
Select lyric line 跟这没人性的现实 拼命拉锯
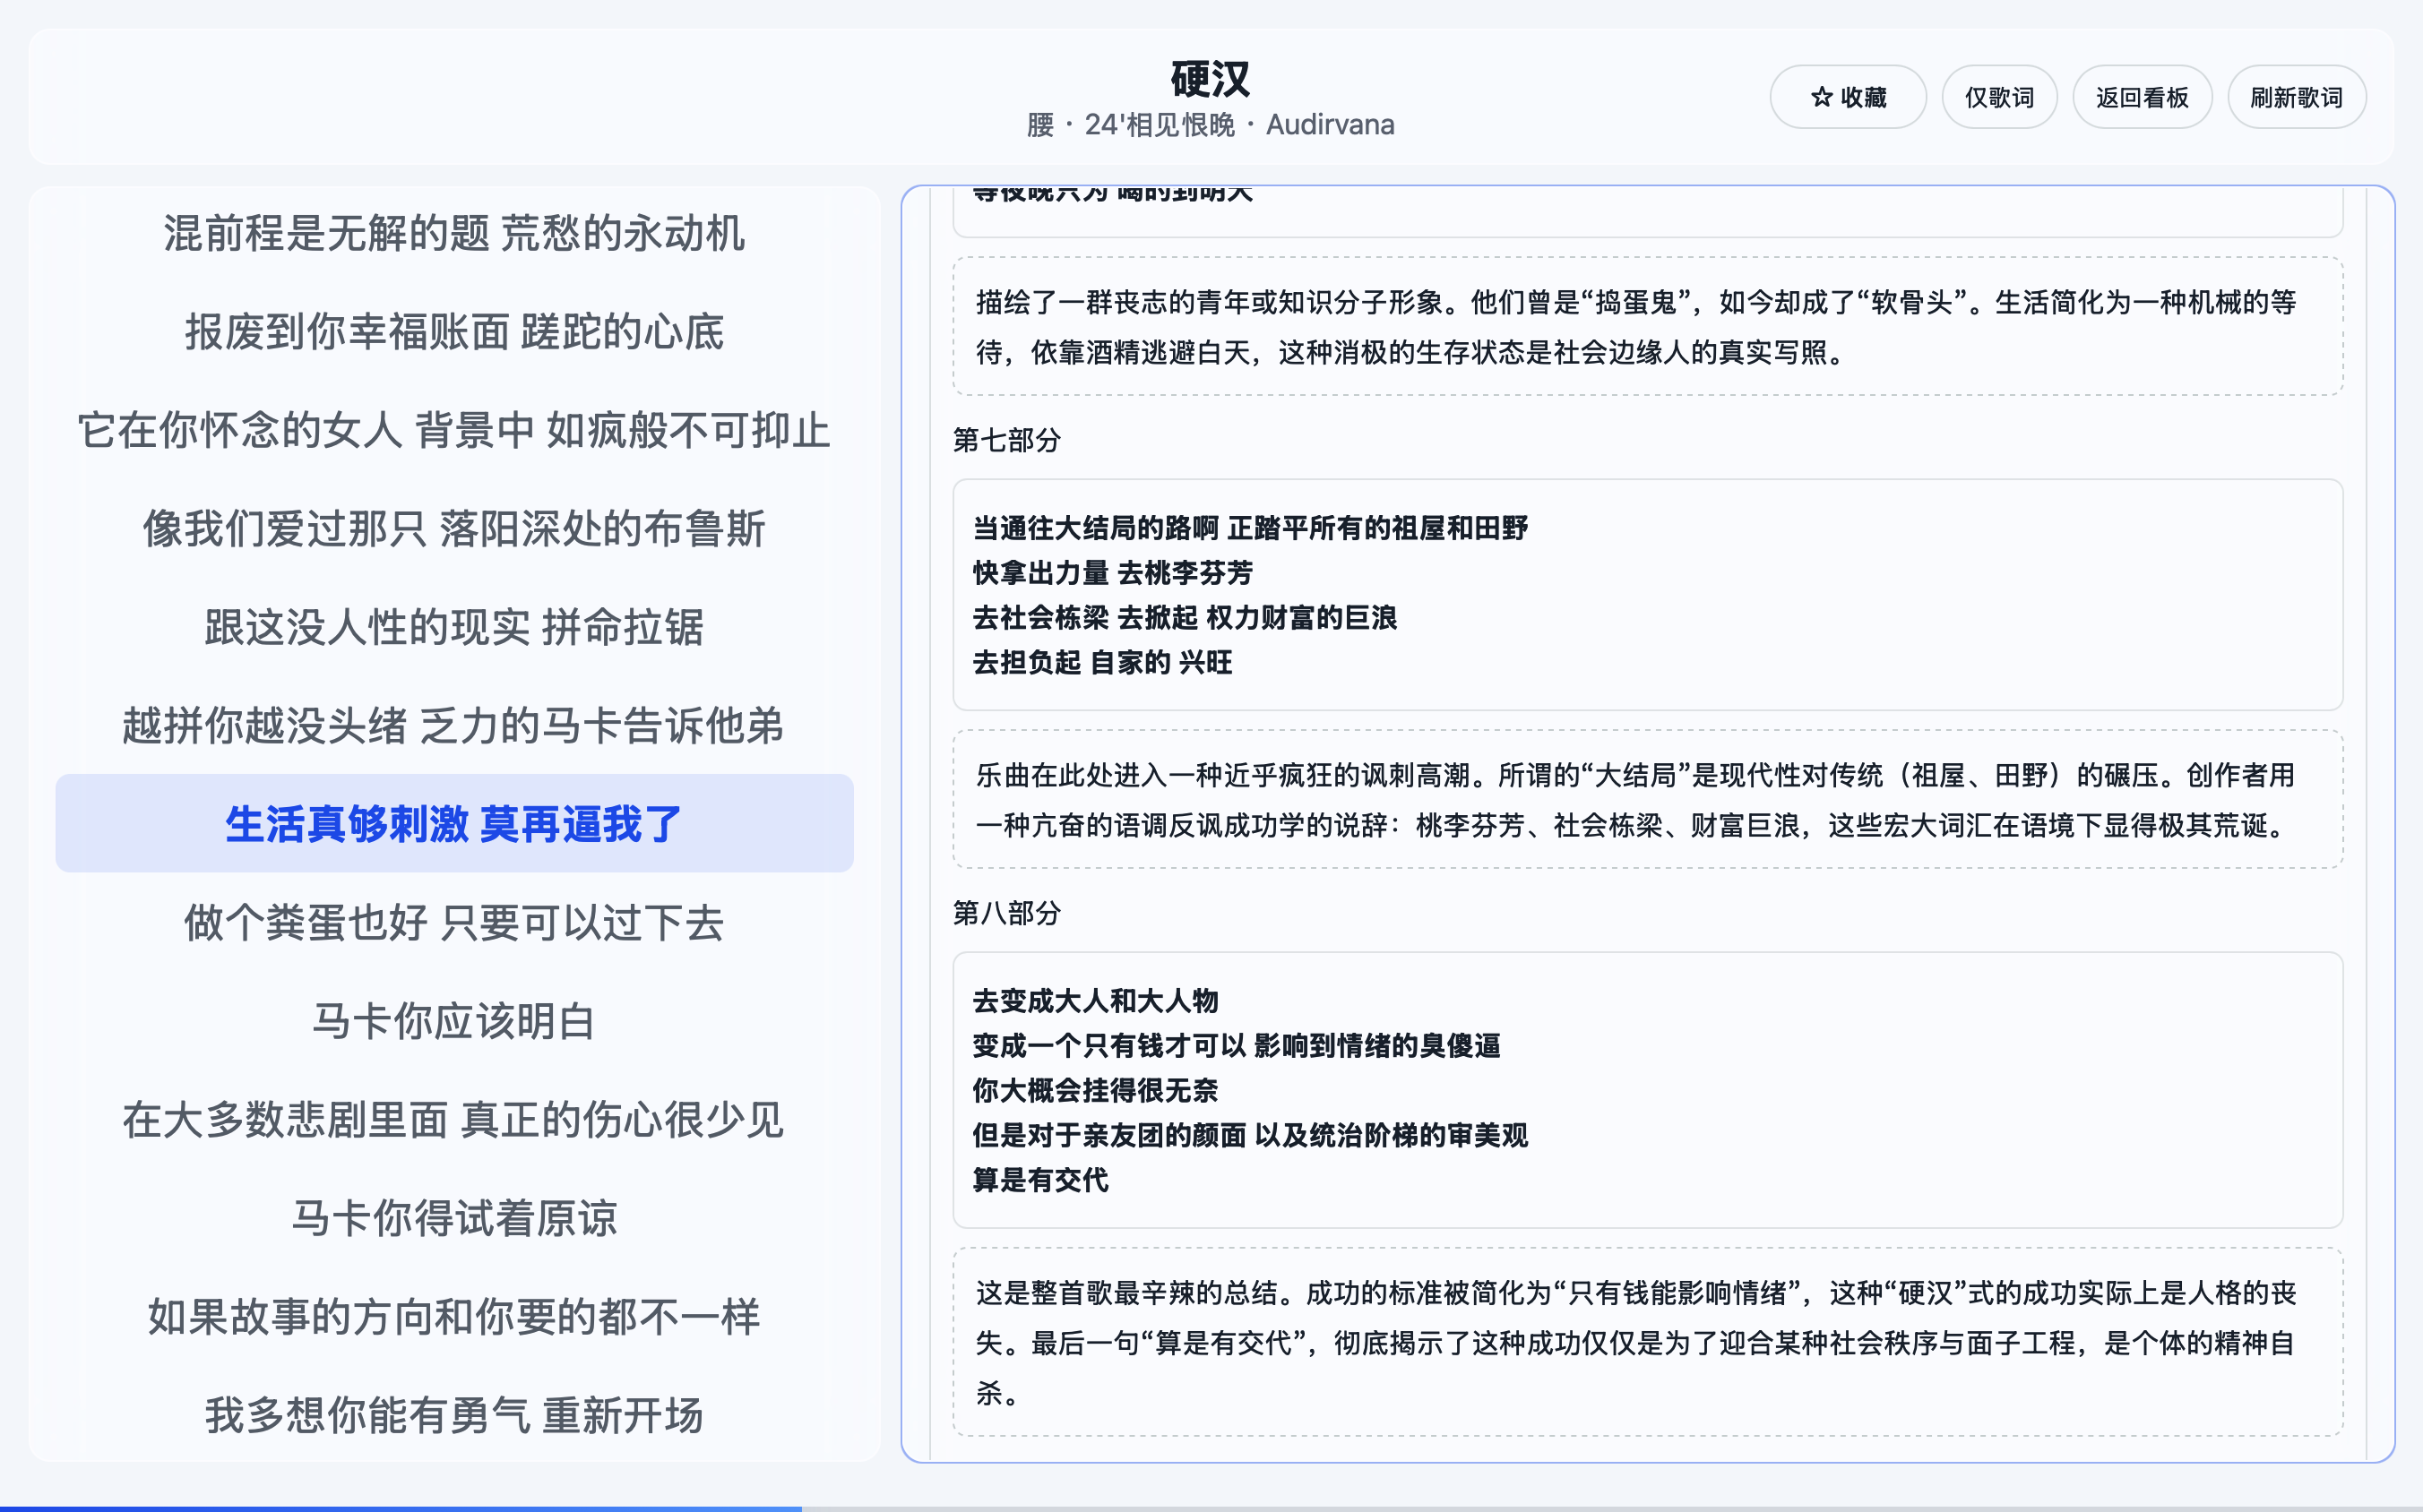click(x=454, y=627)
